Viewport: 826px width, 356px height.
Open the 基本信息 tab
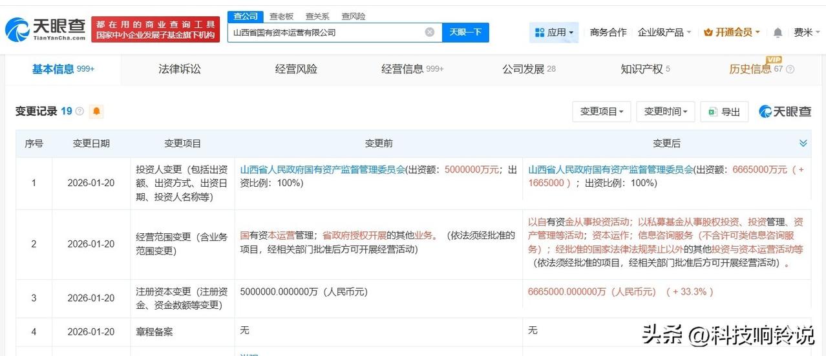(x=63, y=69)
